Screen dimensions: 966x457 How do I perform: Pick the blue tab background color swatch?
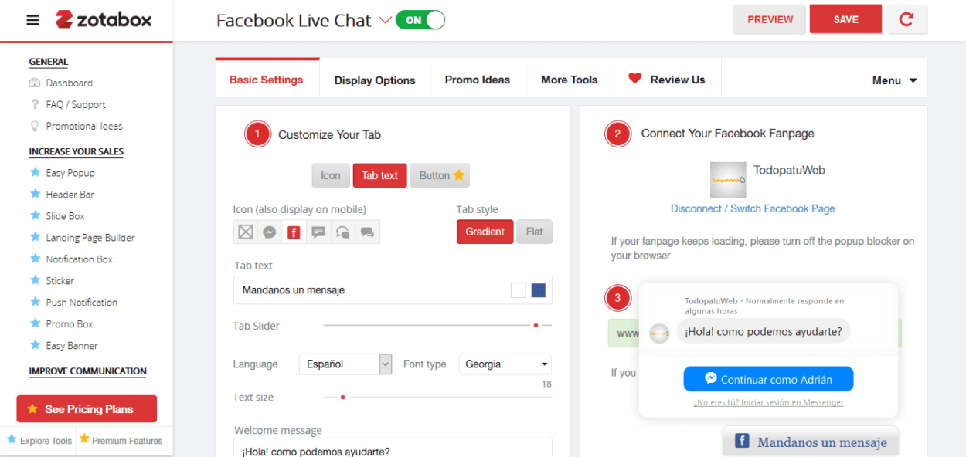point(539,290)
